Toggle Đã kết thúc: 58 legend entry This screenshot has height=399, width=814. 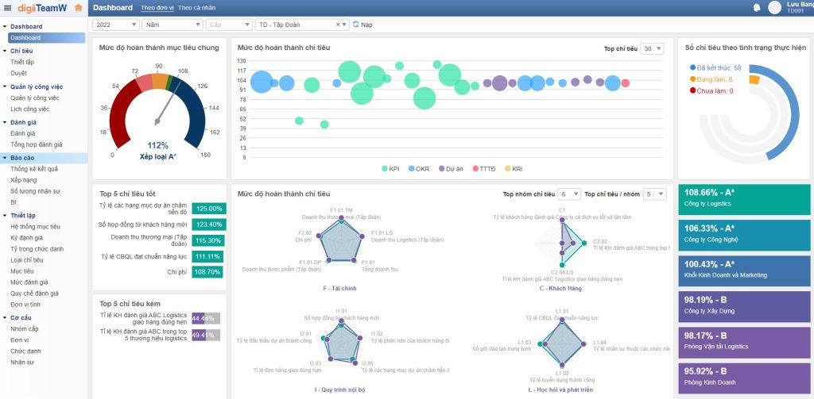pos(715,68)
